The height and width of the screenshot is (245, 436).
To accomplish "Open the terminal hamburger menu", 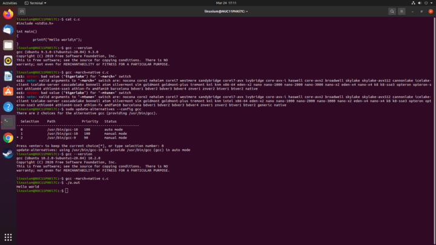I will [x=401, y=11].
